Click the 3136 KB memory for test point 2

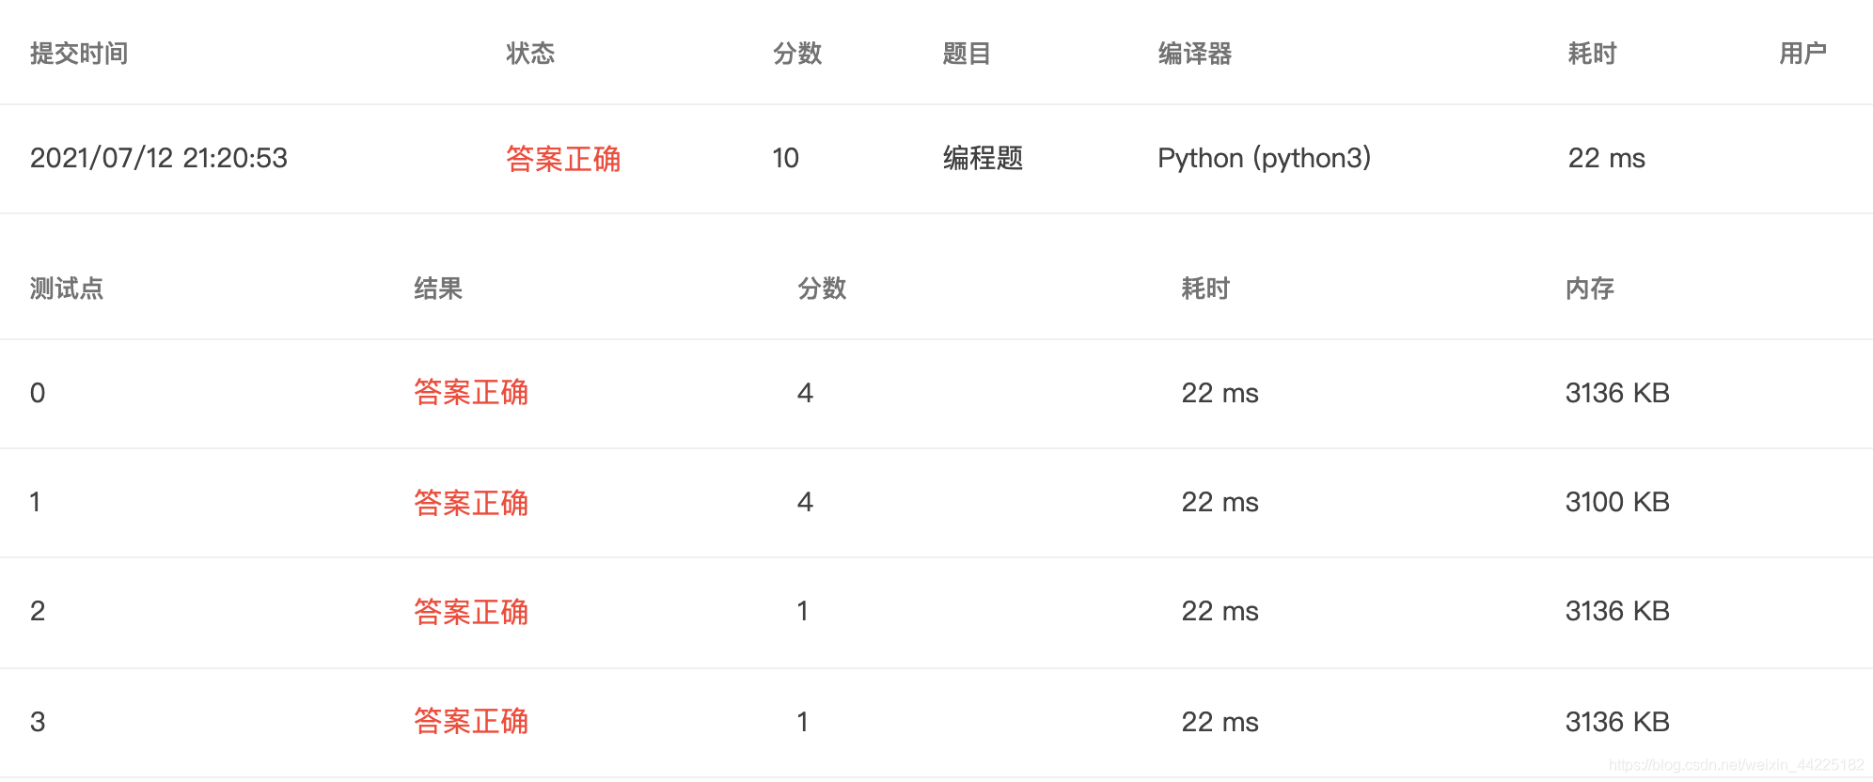[x=1617, y=611]
